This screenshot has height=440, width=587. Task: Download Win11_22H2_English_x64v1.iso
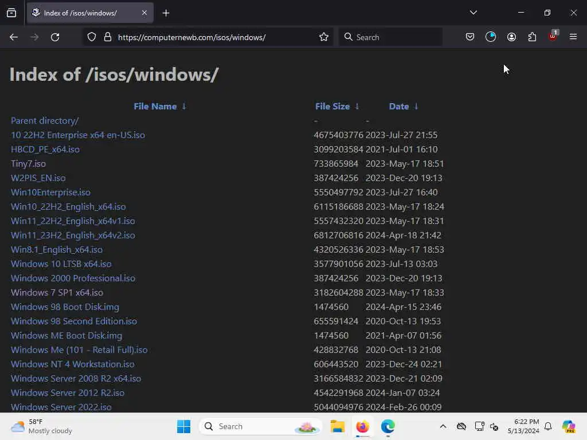(73, 221)
